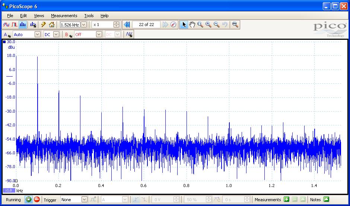Open the 1.526 kHz frequency range dropdown
This screenshot has height=206, width=350.
83,25
